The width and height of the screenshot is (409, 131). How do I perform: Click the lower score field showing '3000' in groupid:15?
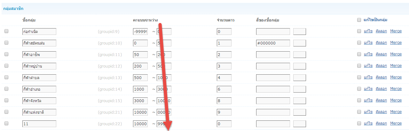pos(140,101)
